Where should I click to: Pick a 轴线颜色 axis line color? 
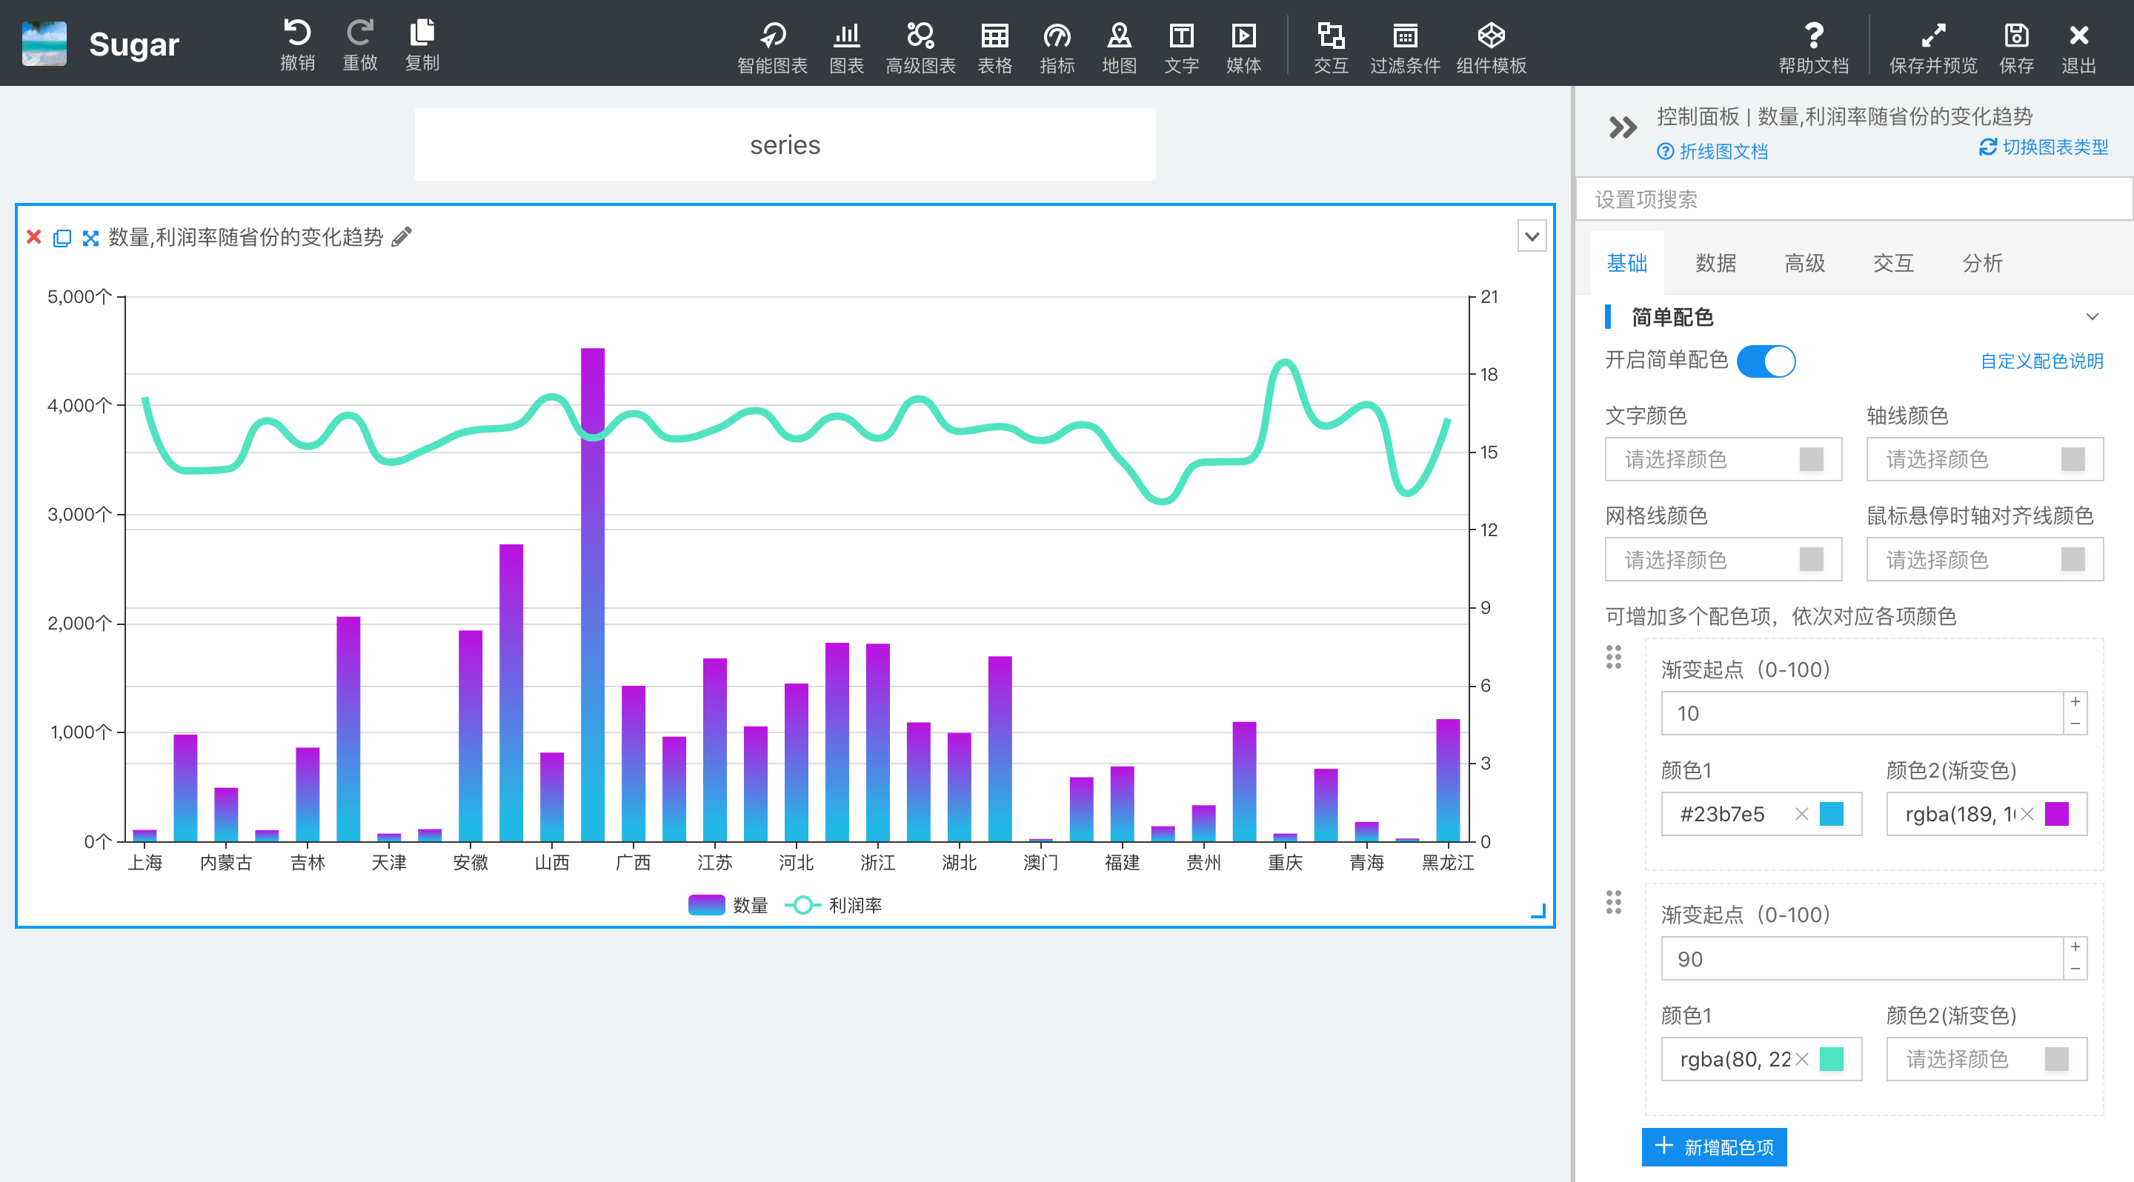[x=1985, y=459]
